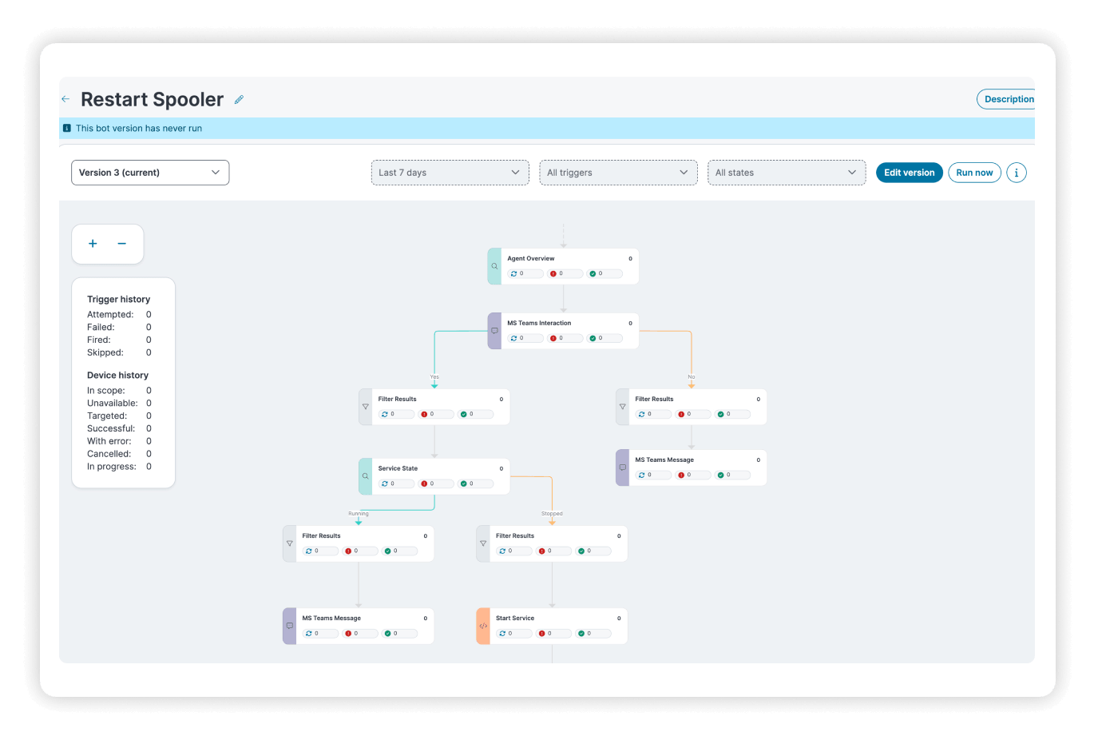The image size is (1094, 740).
Task: Click the funnel icon on No-branch Filter Results
Action: pyautogui.click(x=622, y=407)
